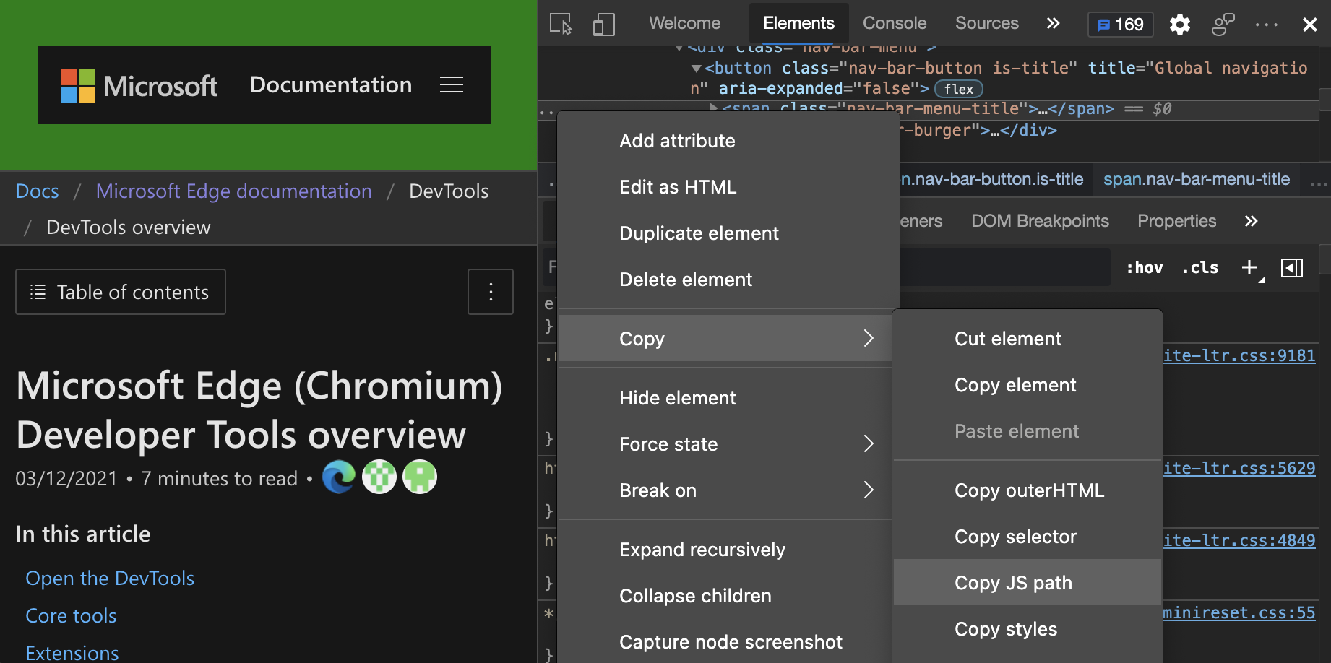Screen dimensions: 1331x663
Task: Open the hamburger global navigation menu
Action: point(452,84)
